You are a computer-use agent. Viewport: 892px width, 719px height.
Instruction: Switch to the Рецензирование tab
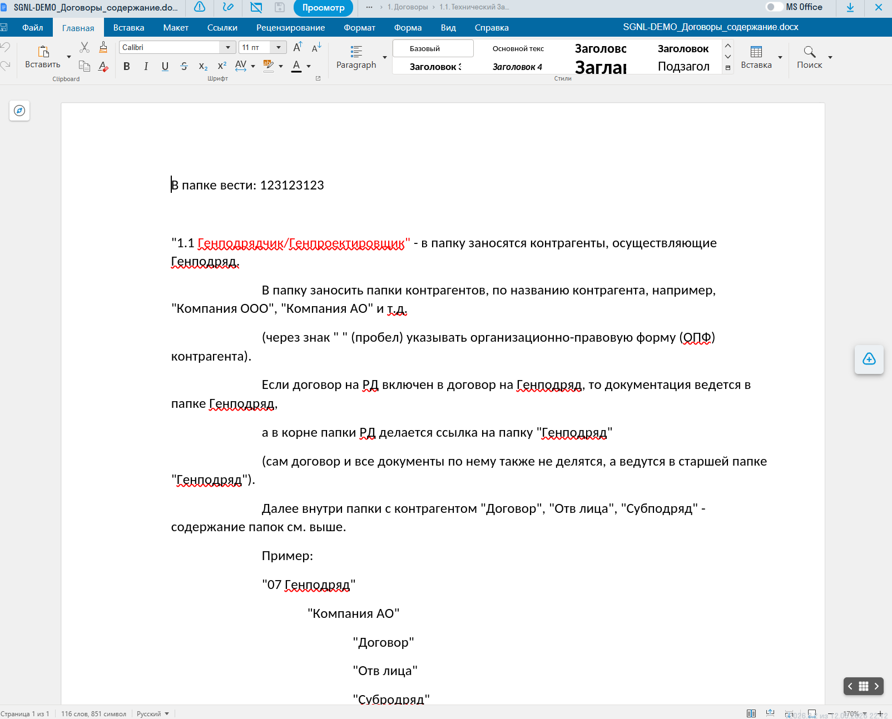point(290,27)
